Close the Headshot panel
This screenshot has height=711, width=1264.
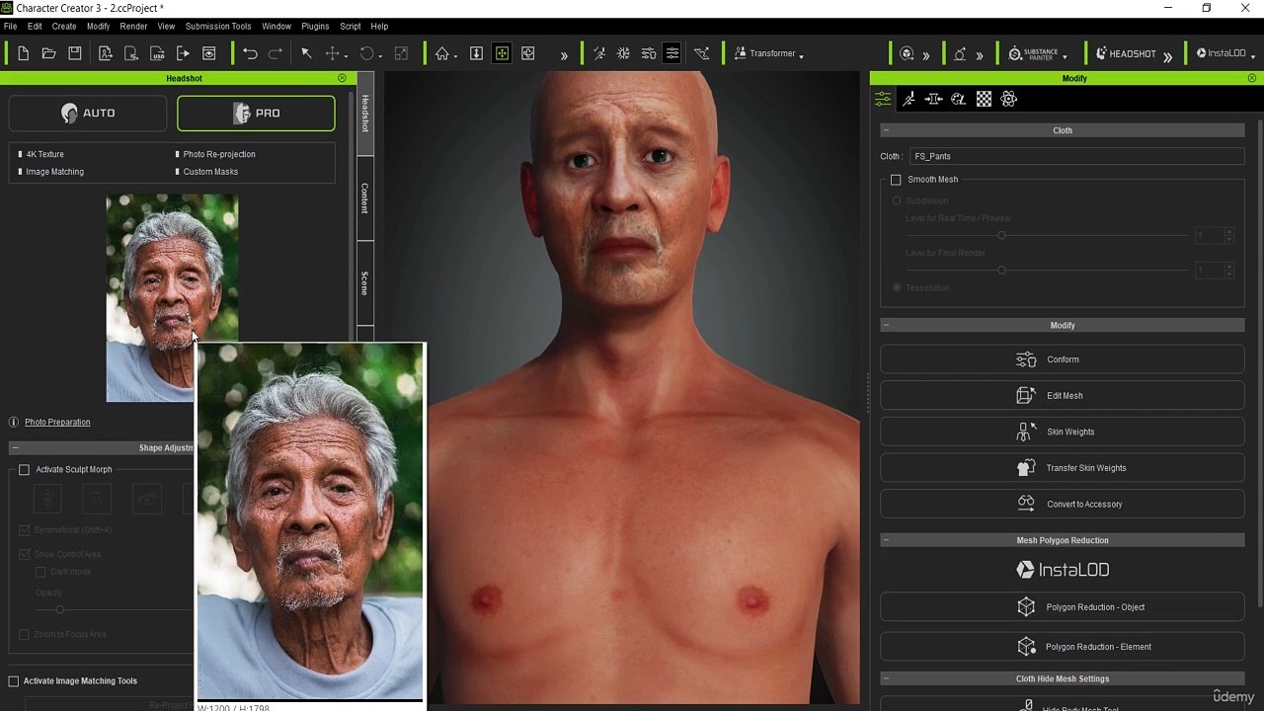click(x=343, y=78)
